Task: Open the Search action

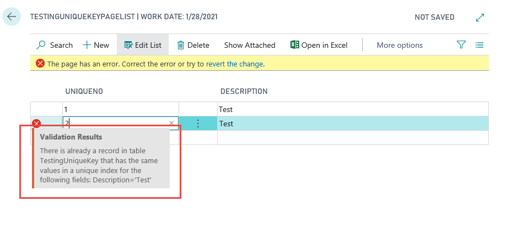Action: click(55, 45)
